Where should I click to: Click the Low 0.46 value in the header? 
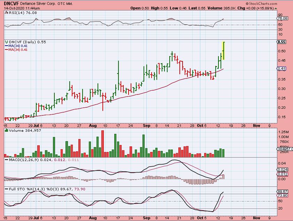point(178,8)
